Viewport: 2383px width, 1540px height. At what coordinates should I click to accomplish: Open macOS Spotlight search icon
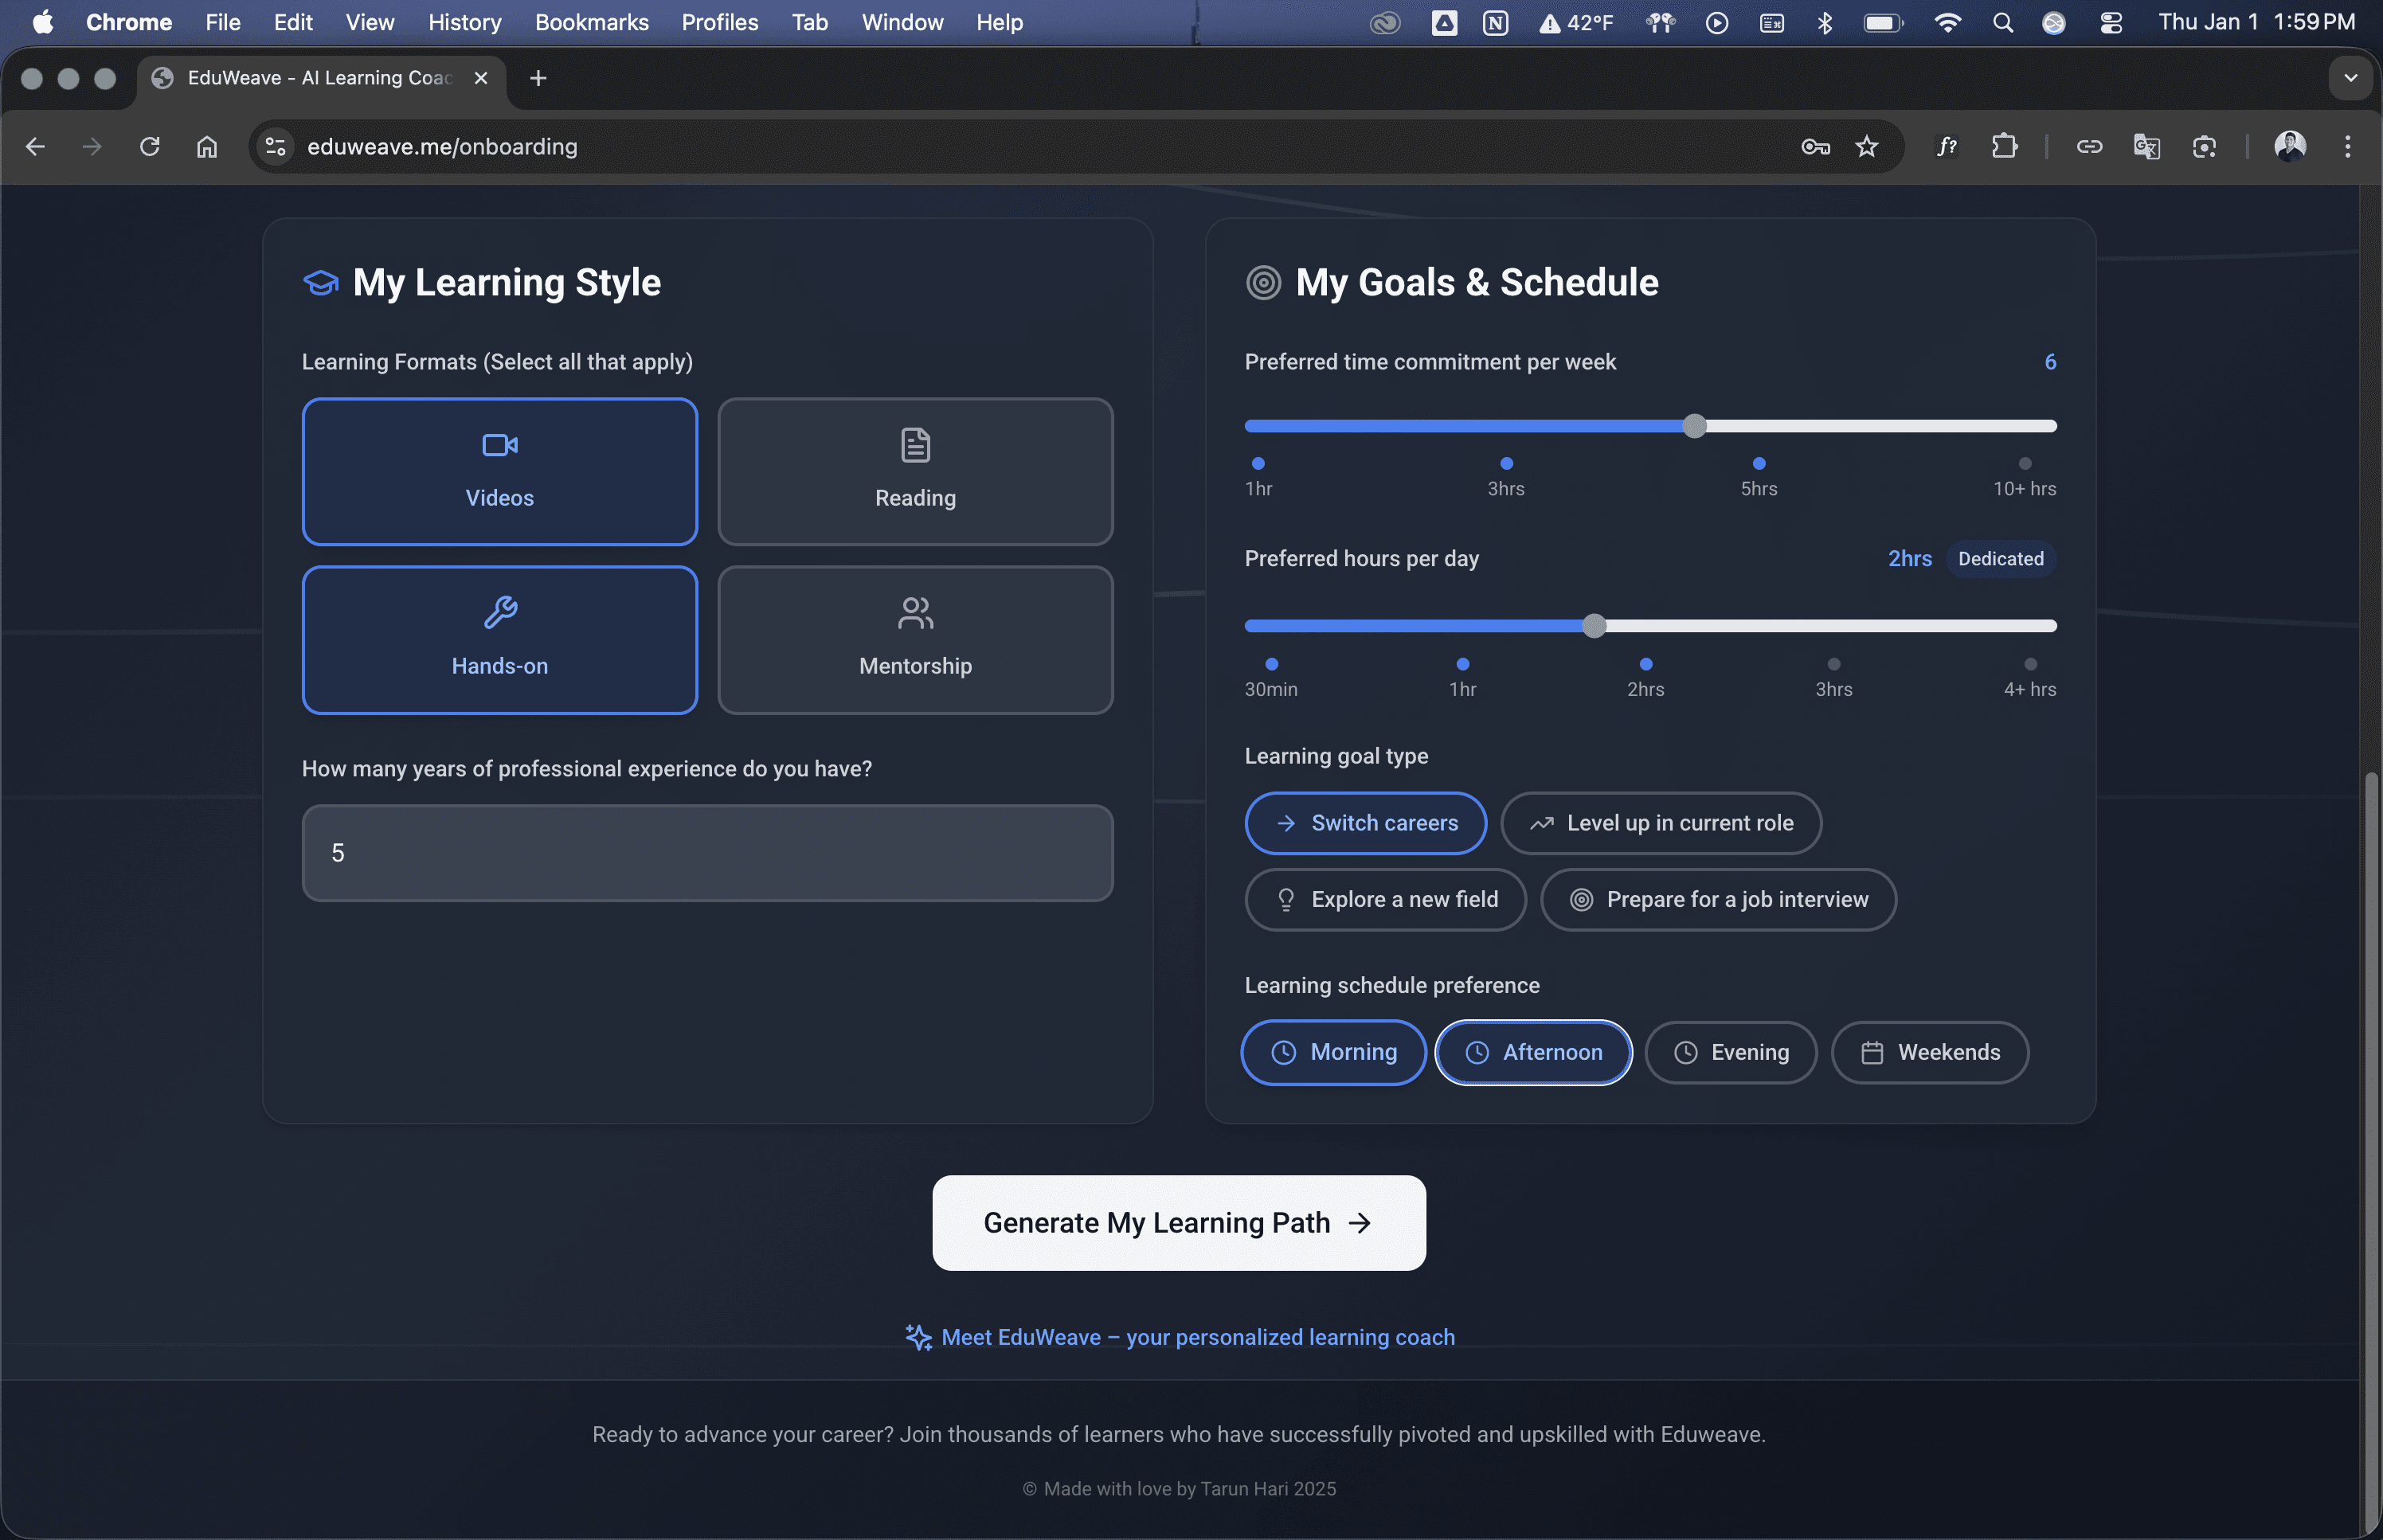pos(2002,22)
